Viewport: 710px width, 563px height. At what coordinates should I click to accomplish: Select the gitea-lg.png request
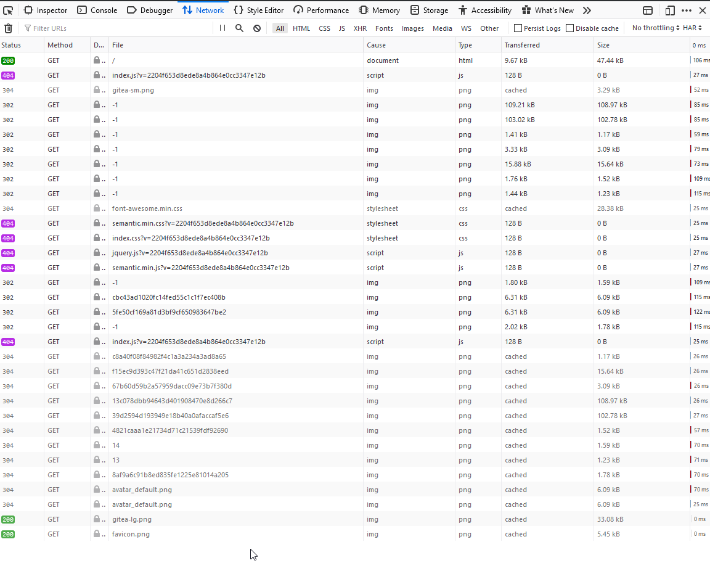pyautogui.click(x=355, y=519)
